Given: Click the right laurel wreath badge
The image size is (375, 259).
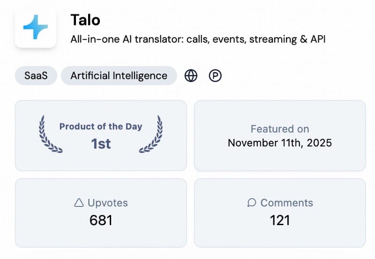Looking at the screenshot, I should 151,134.
